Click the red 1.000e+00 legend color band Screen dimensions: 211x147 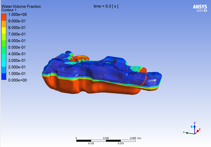click(x=4, y=17)
